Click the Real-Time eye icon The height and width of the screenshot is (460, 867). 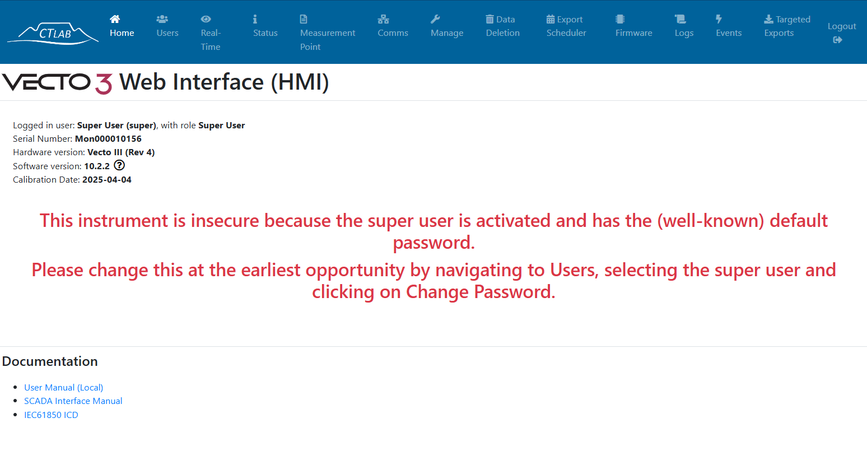pyautogui.click(x=206, y=19)
